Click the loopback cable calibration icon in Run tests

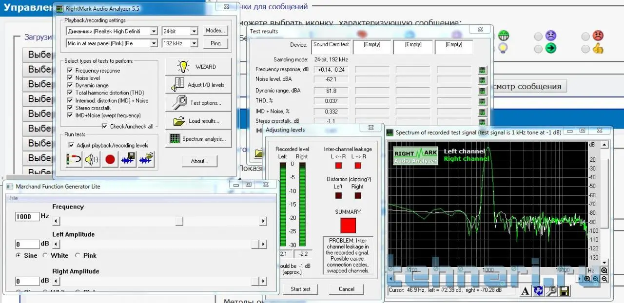coord(74,160)
